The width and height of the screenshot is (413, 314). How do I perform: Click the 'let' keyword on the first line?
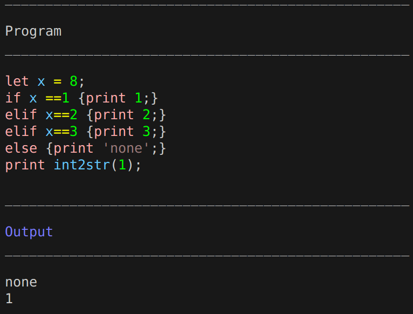click(x=17, y=81)
